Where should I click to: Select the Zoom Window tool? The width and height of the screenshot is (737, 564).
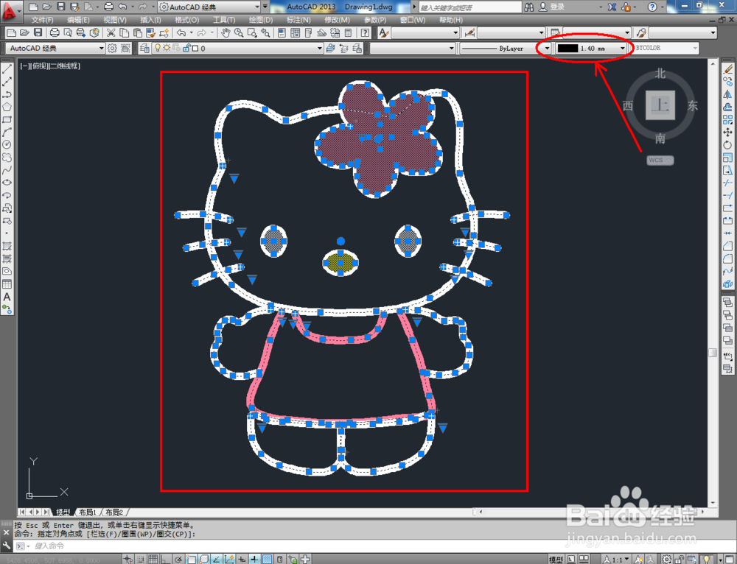(x=252, y=32)
